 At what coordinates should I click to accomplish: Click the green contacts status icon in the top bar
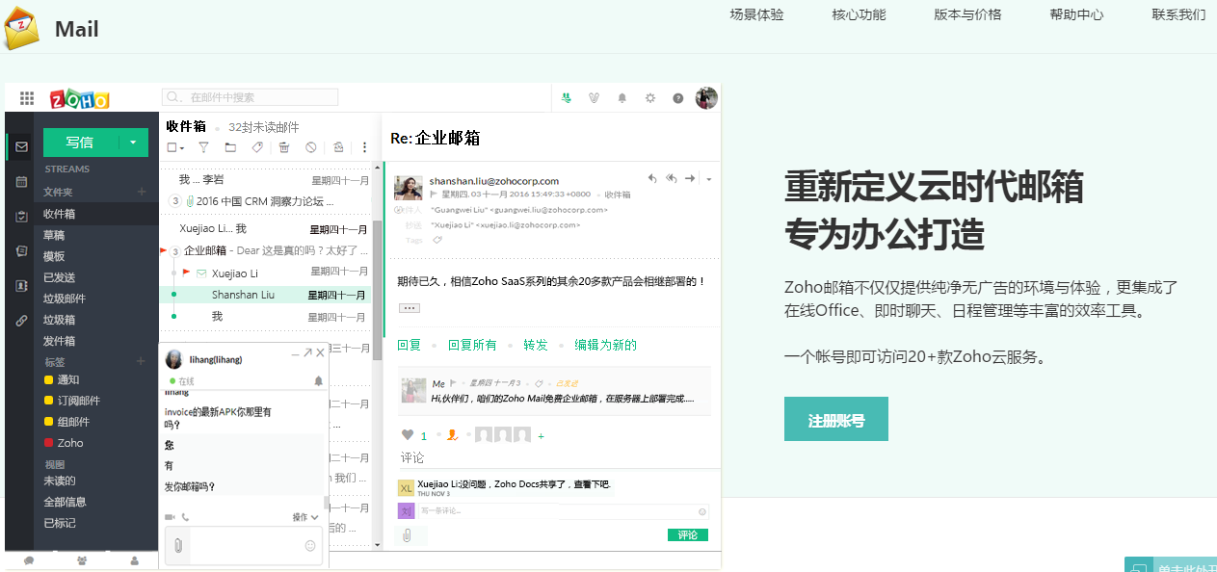(x=567, y=97)
